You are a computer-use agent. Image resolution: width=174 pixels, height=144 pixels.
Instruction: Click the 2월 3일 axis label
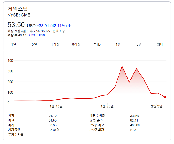(x=157, y=106)
